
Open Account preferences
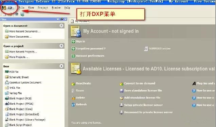90,56
